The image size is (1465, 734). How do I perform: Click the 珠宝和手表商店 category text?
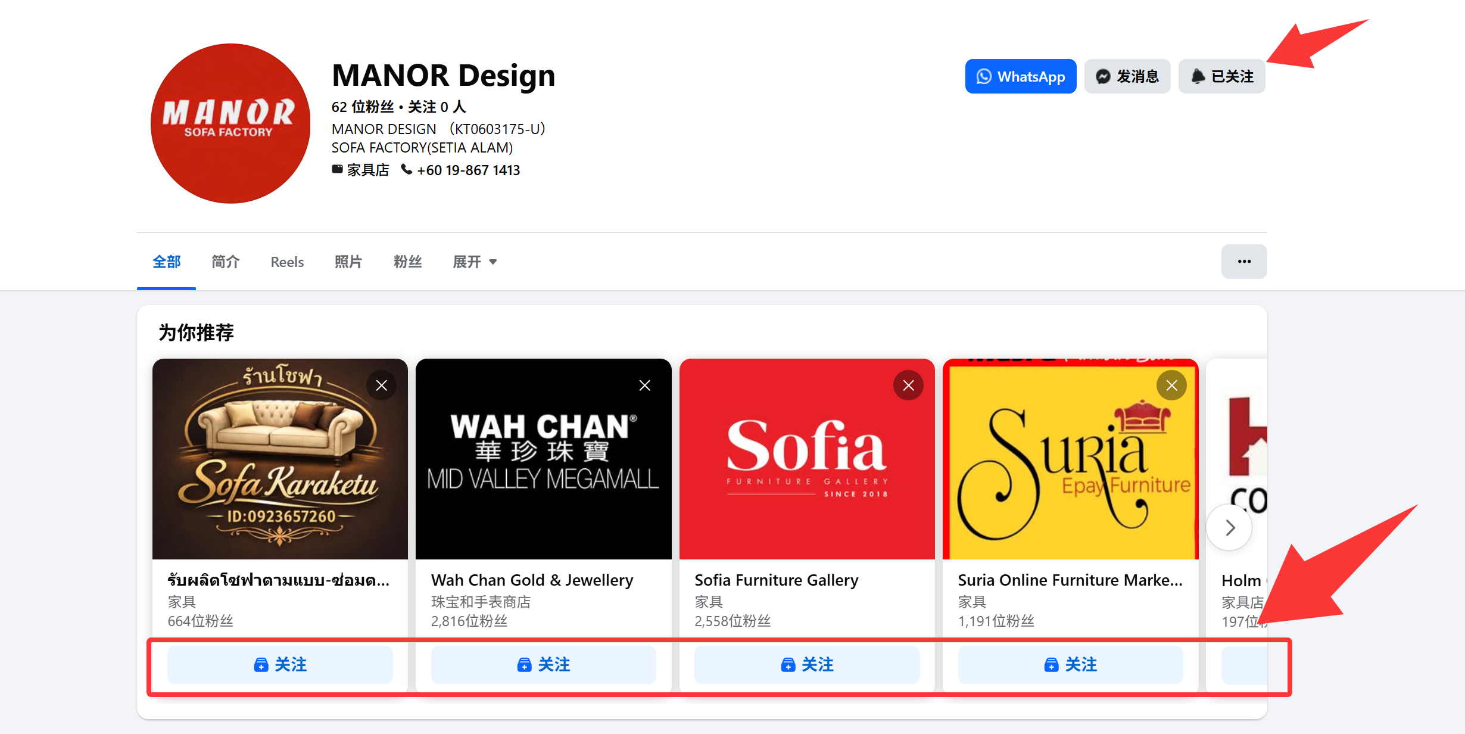[481, 602]
